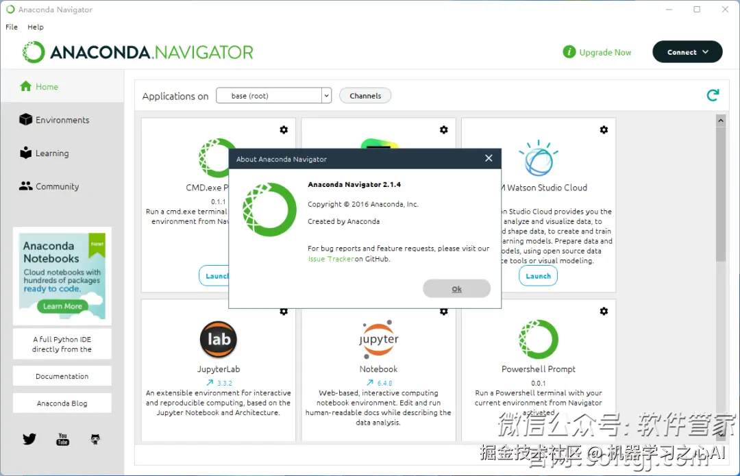
Task: Open gear options on the middle top application card
Action: [x=443, y=129]
